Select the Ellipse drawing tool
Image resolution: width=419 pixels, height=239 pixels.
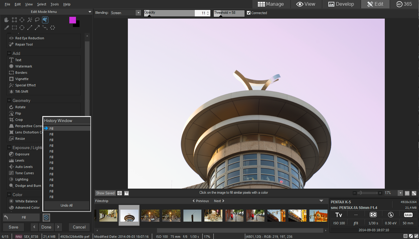tap(22, 28)
